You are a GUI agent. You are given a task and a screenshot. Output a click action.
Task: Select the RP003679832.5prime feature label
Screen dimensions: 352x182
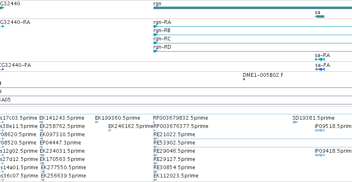click(180, 118)
